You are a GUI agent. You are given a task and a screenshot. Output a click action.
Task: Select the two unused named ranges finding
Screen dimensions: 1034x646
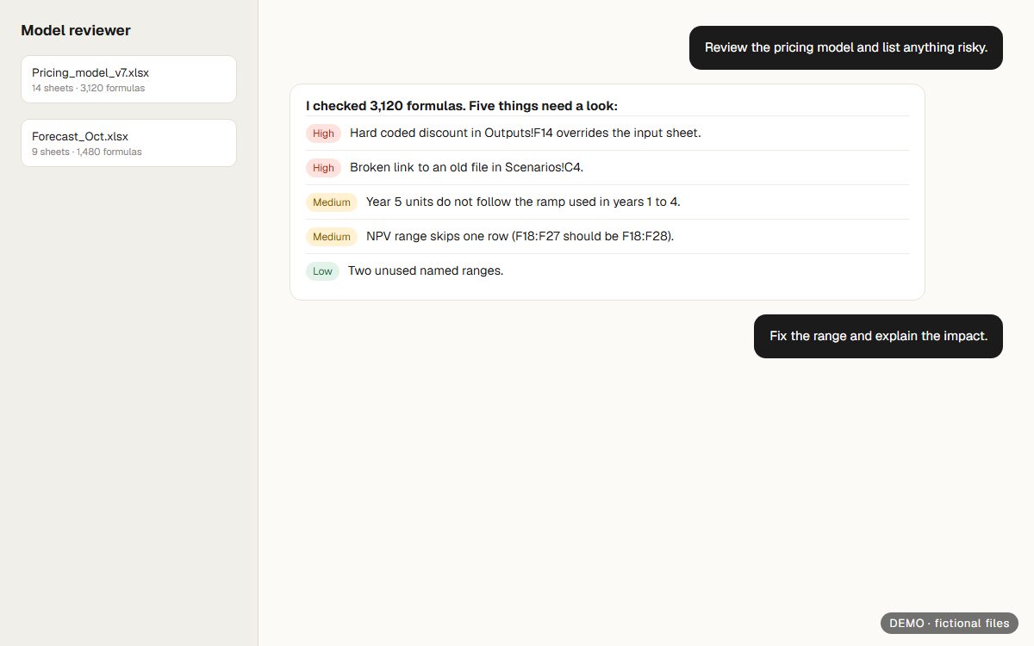[607, 270]
